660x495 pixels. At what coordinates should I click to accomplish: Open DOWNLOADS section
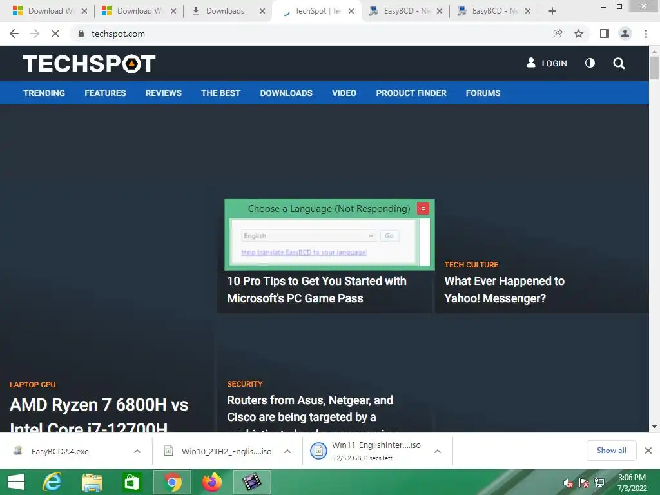pyautogui.click(x=286, y=93)
